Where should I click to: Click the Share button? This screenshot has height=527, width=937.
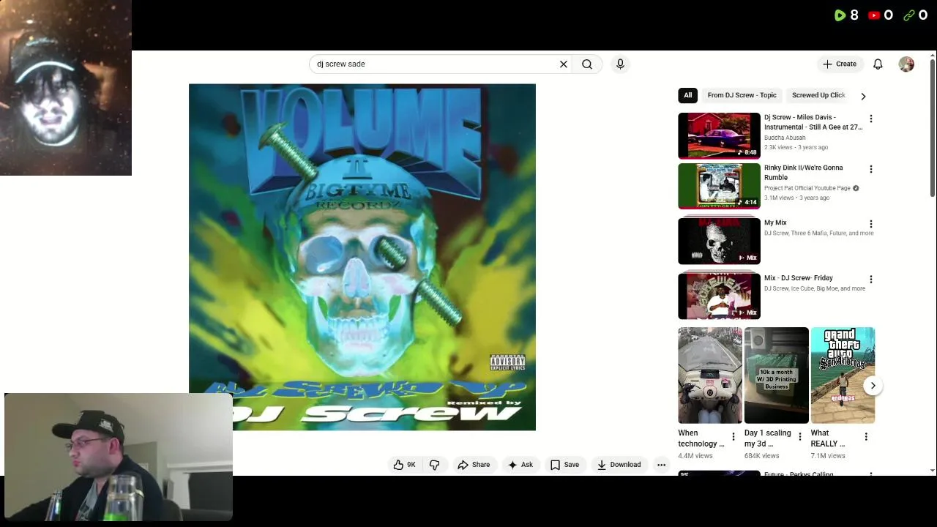(474, 465)
